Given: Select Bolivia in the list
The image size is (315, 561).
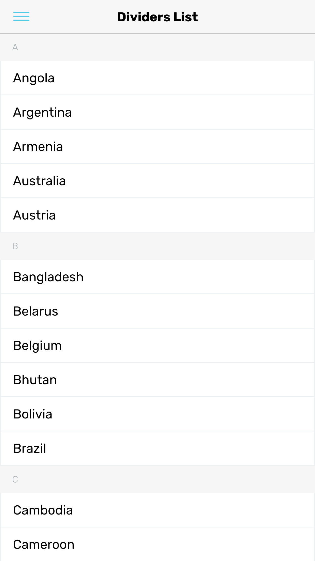Looking at the screenshot, I should 157,414.
